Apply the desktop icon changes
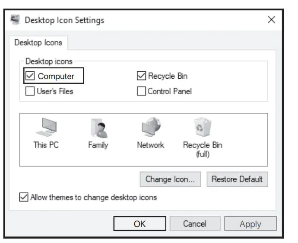 click(250, 224)
